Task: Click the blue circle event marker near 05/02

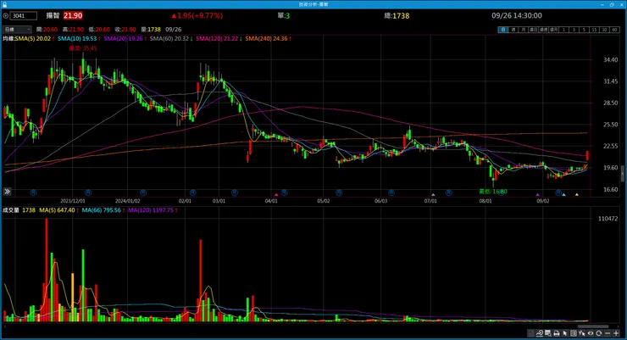Action: click(x=339, y=192)
